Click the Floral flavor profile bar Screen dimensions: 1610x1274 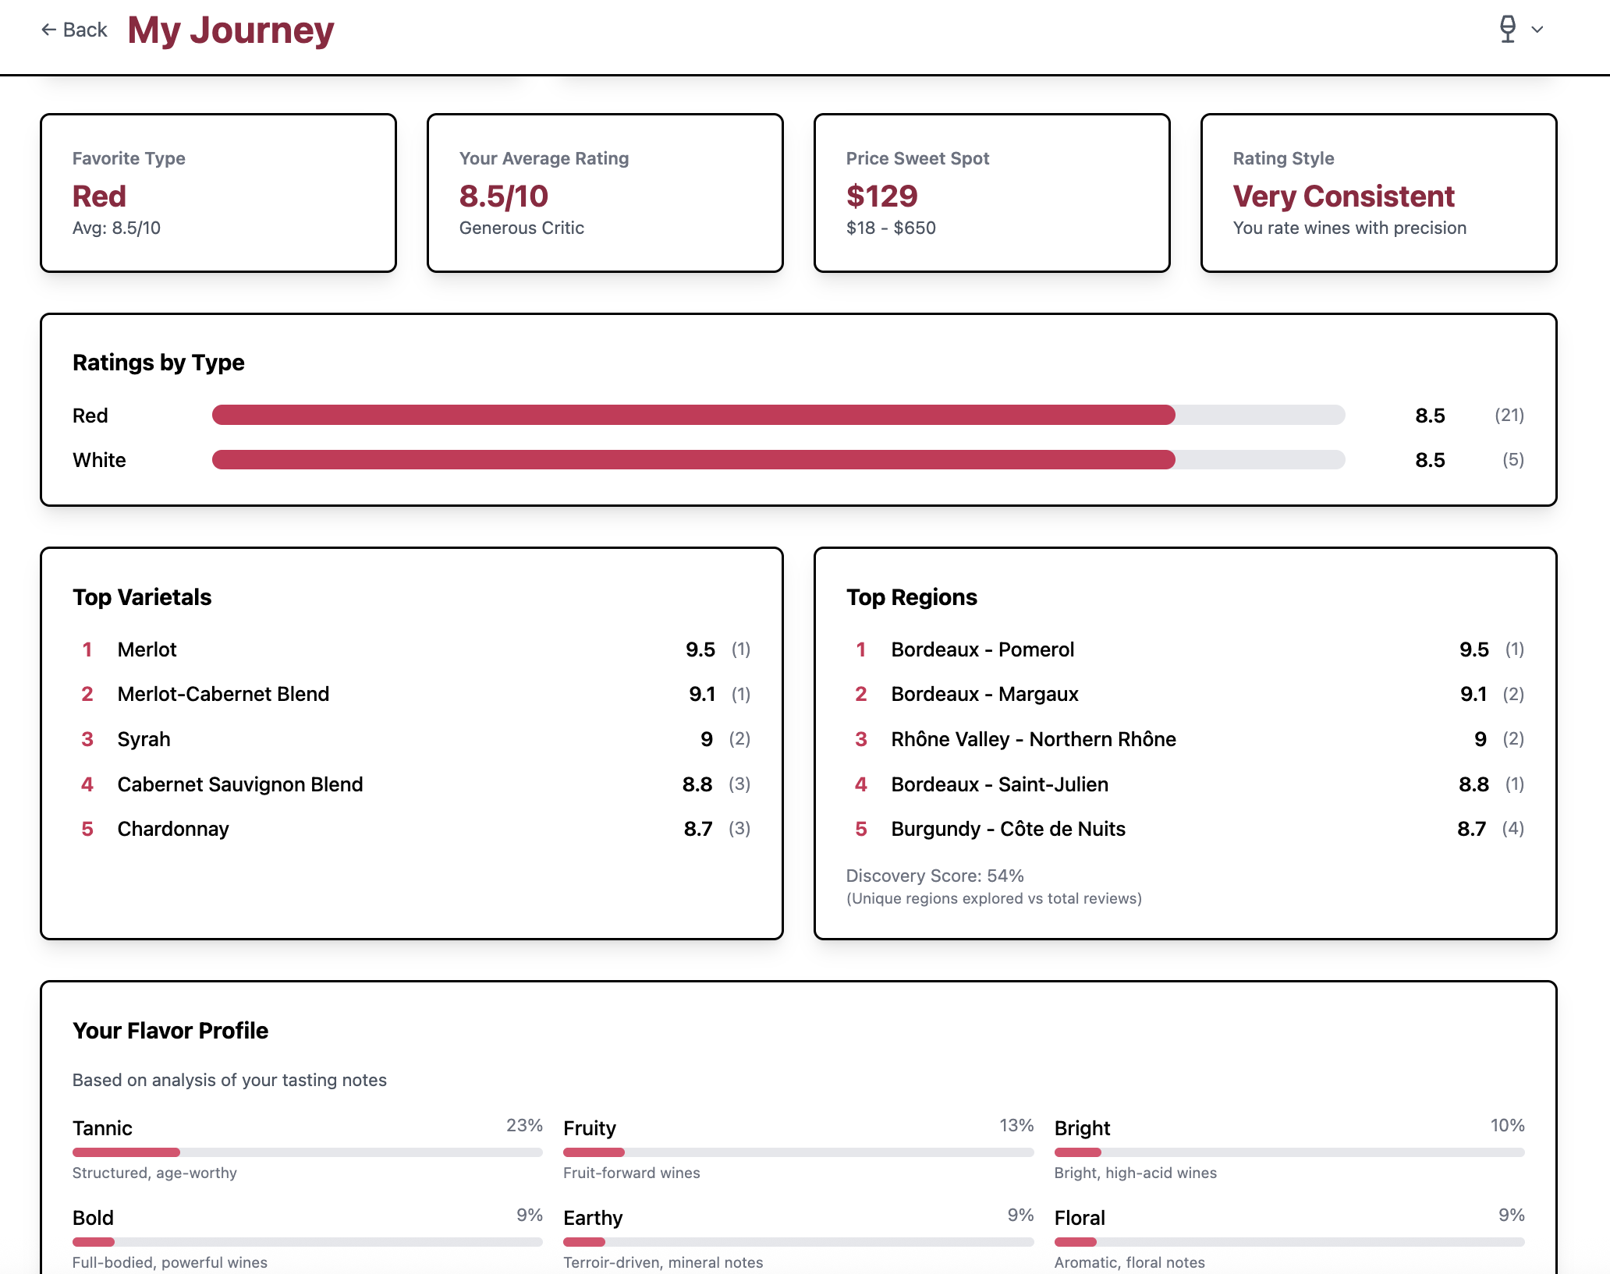click(1289, 1242)
